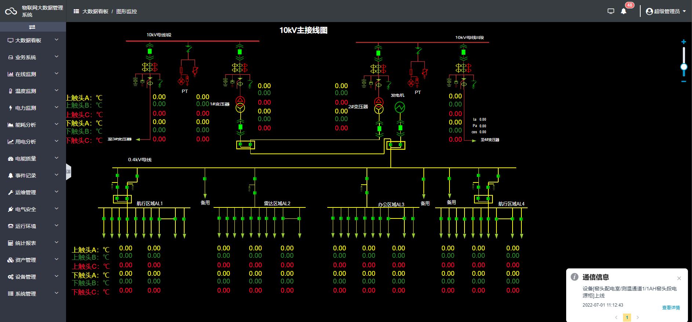Screen dimensions: 692x322
Task: Expand the 用电分析 menu chevron
Action: tap(57, 141)
